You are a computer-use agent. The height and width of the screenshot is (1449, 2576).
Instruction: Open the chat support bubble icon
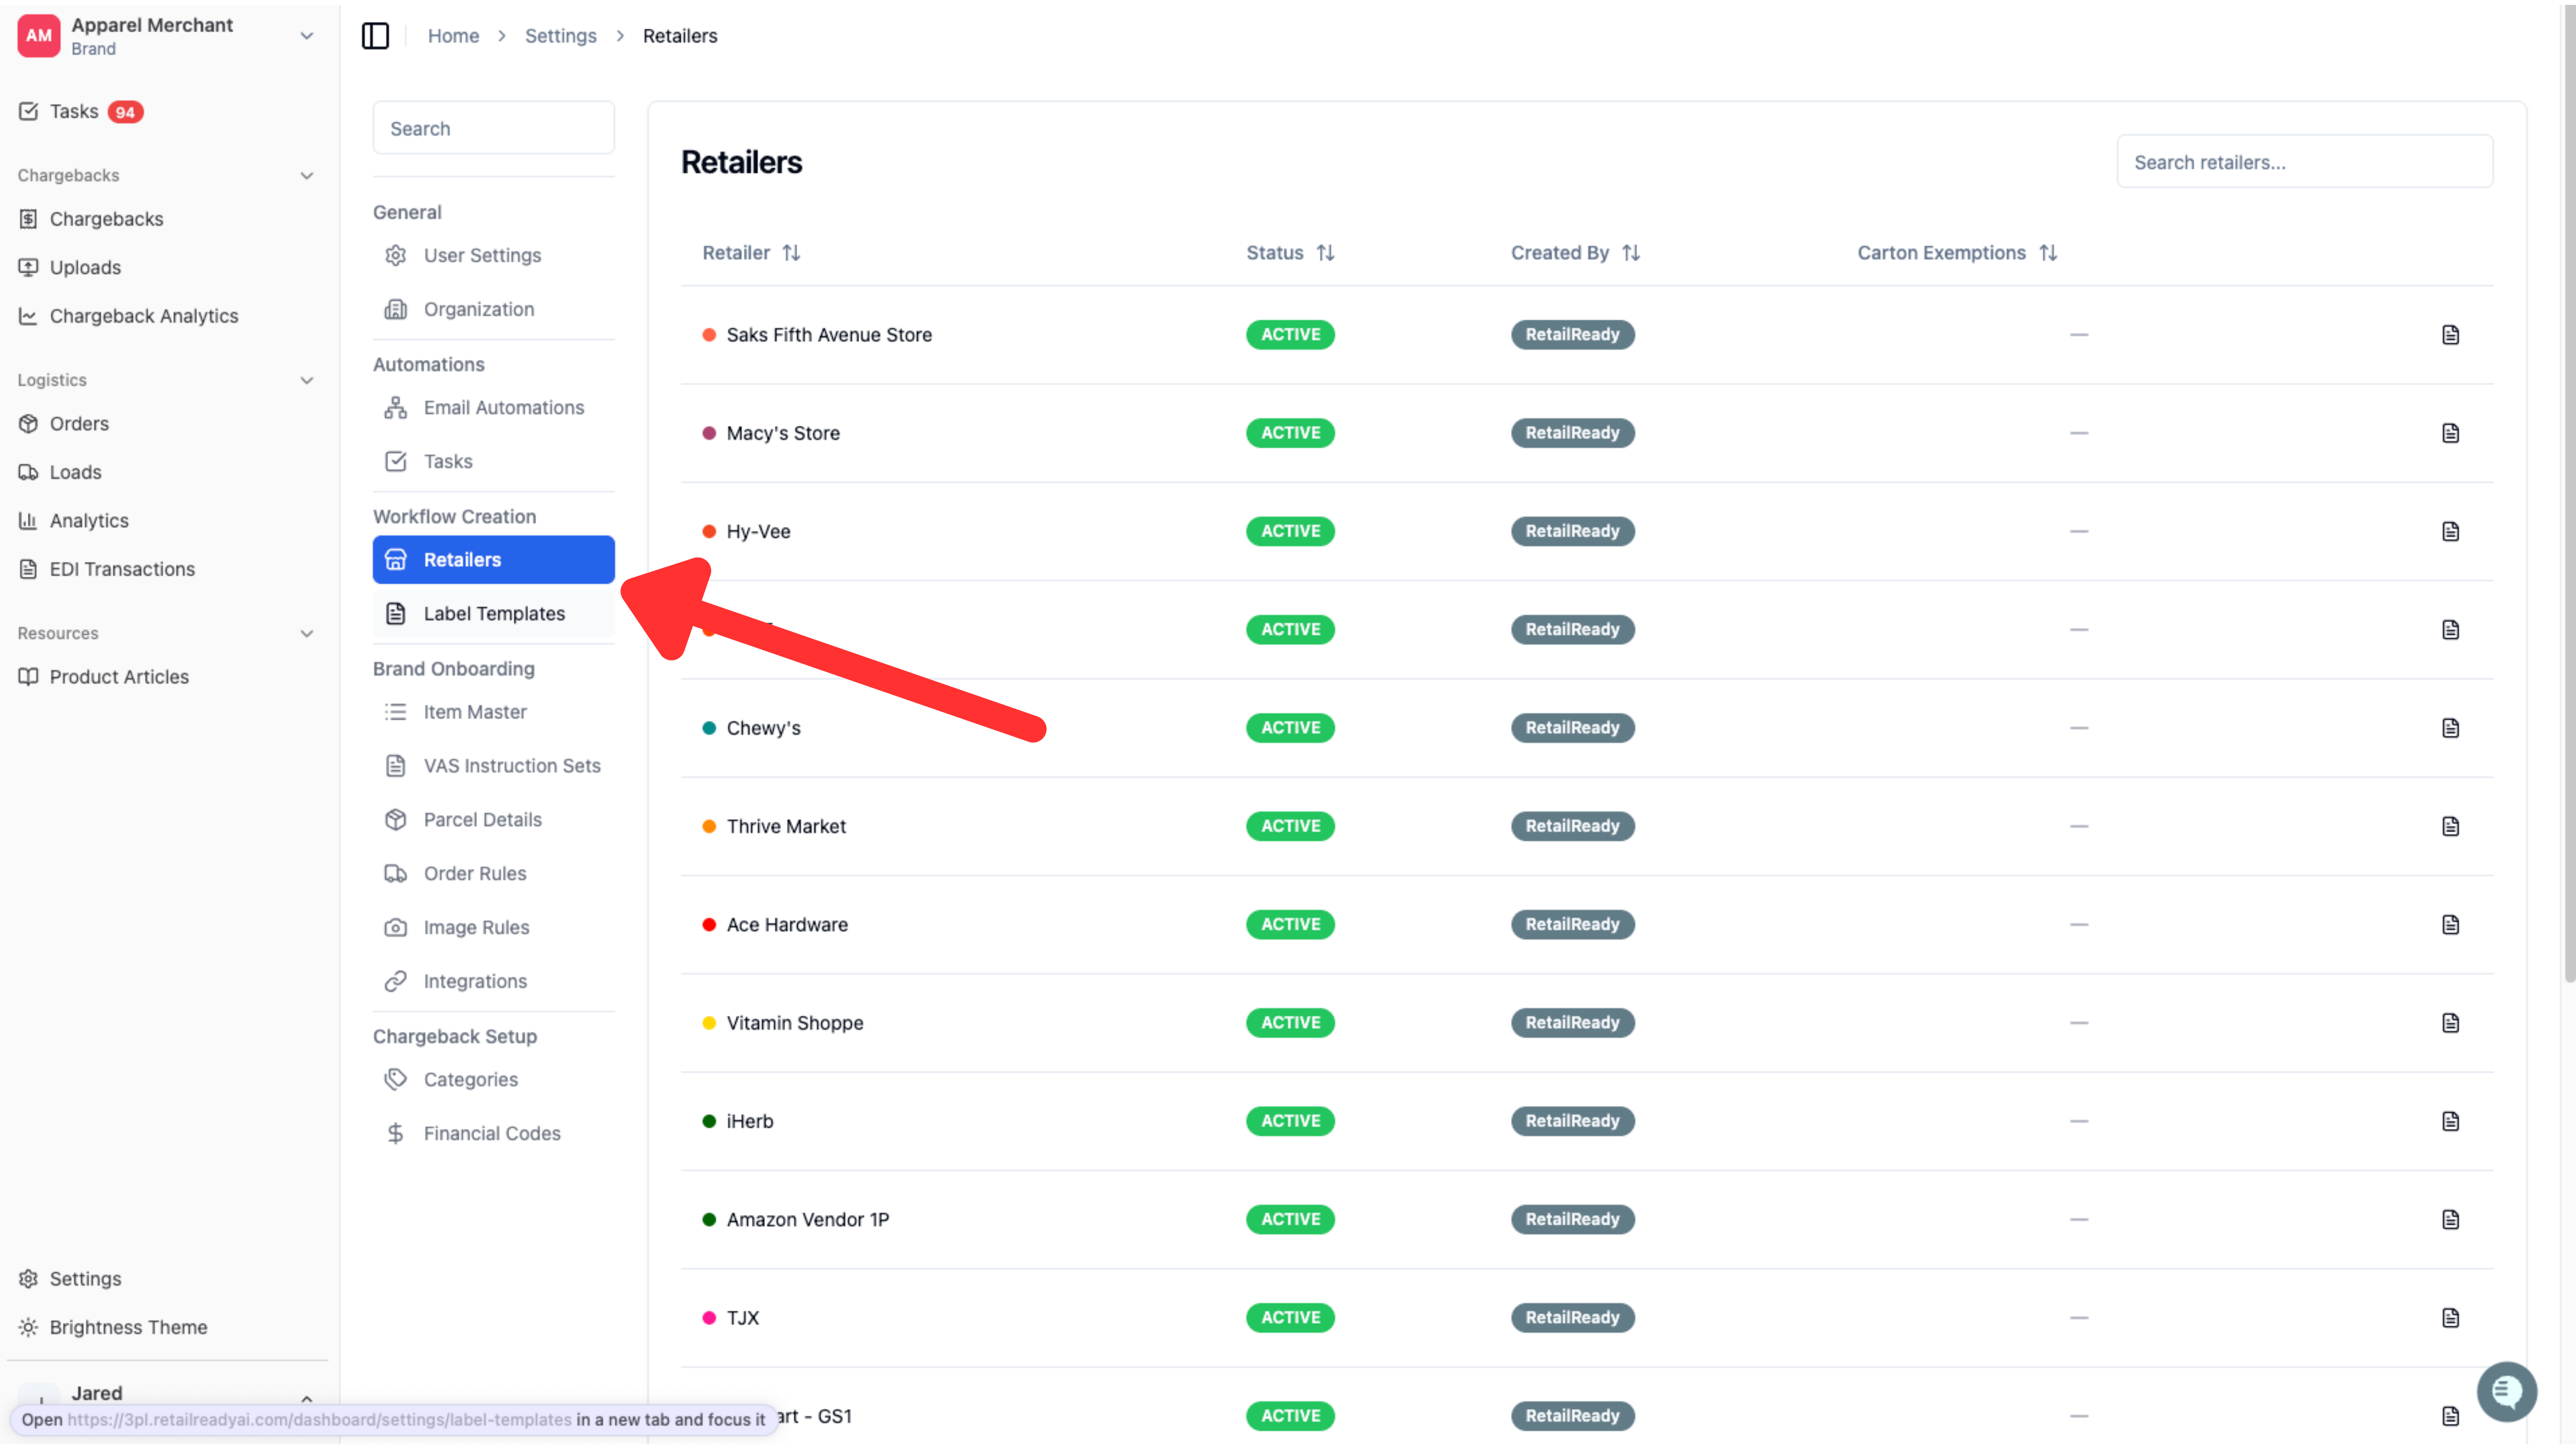pyautogui.click(x=2506, y=1391)
